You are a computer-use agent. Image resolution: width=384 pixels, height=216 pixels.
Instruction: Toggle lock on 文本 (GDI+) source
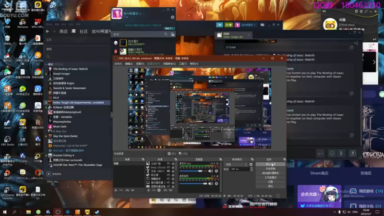(173, 171)
